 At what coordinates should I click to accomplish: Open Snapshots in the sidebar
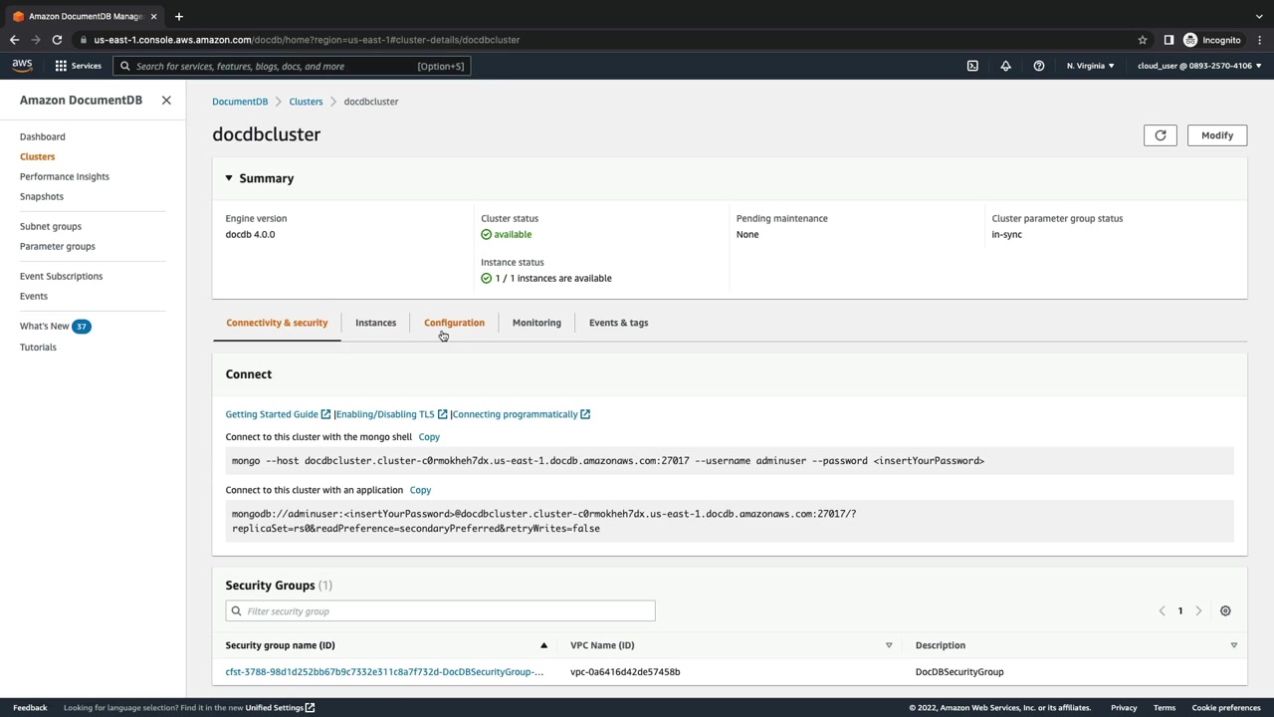(x=42, y=196)
